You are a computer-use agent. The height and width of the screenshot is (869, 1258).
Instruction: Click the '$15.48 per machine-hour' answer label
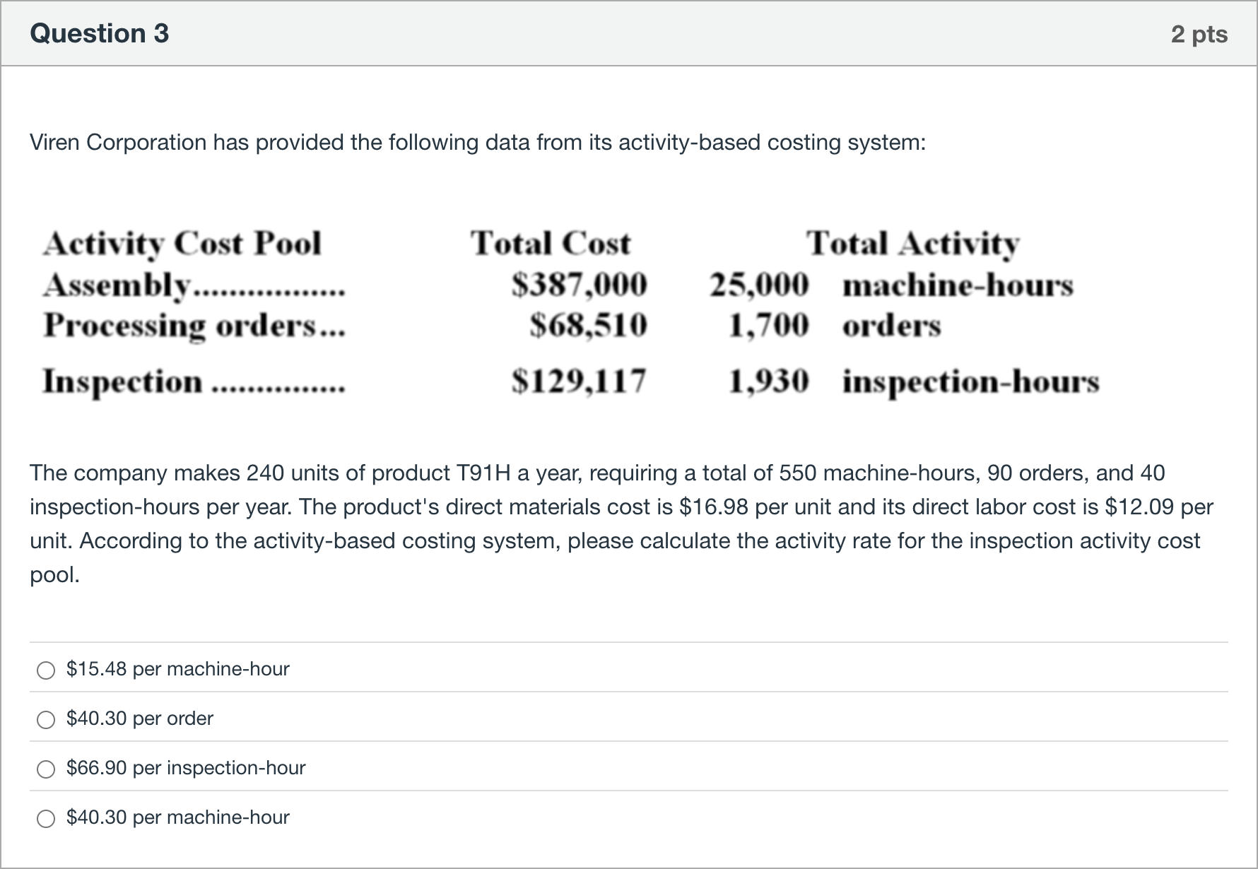(x=178, y=669)
